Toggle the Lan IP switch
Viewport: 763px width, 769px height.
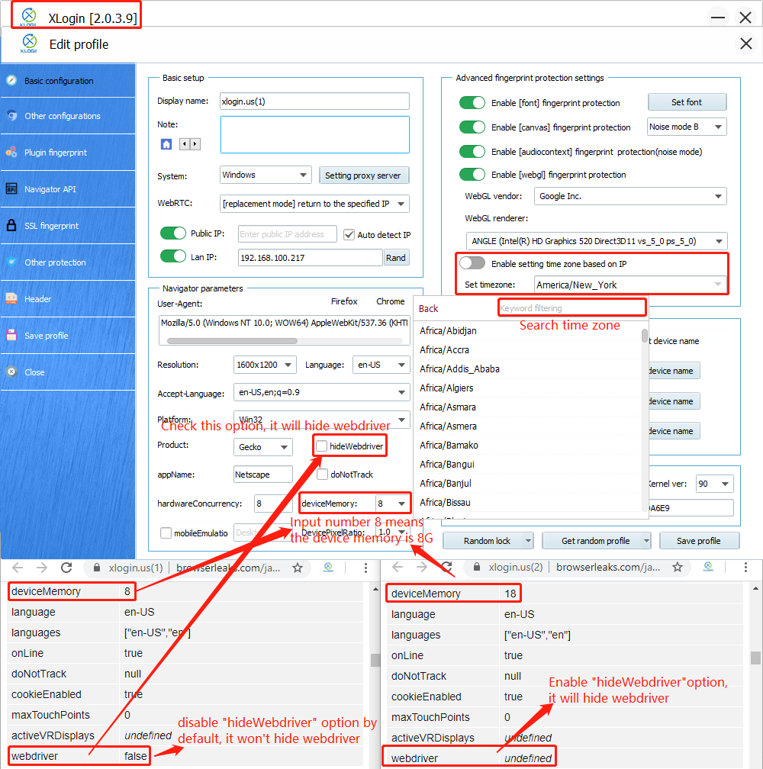click(173, 256)
